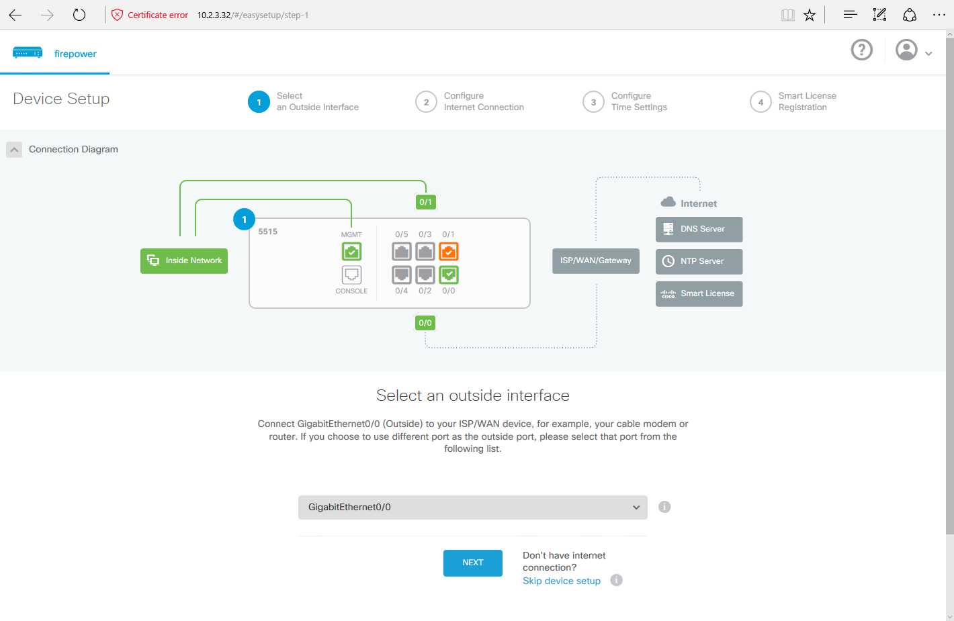Go to step 3 Configure Time Settings
The width and height of the screenshot is (954, 621).
click(625, 101)
